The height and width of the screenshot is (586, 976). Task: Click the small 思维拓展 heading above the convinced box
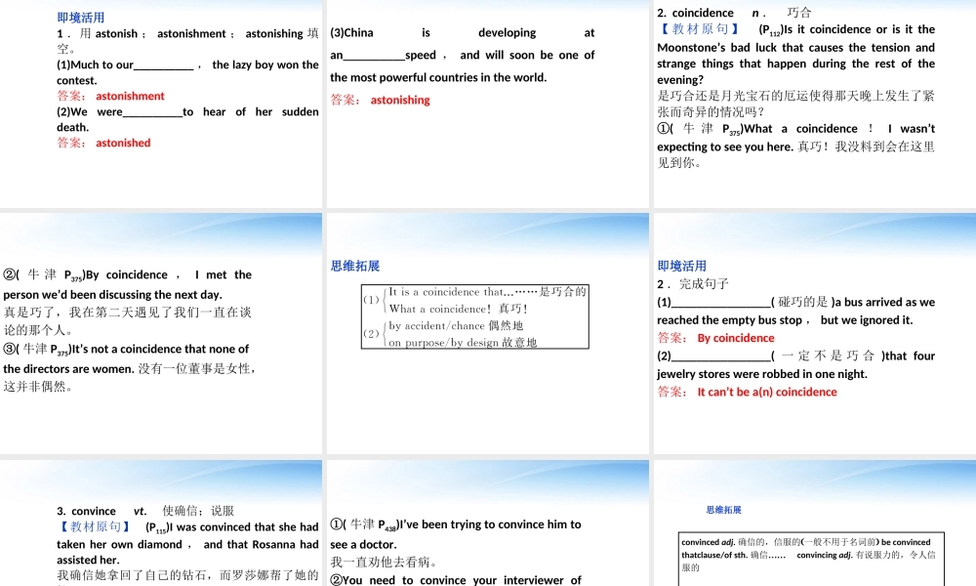[x=723, y=510]
